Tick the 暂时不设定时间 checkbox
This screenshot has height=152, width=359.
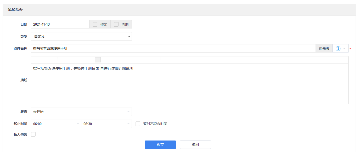point(138,124)
